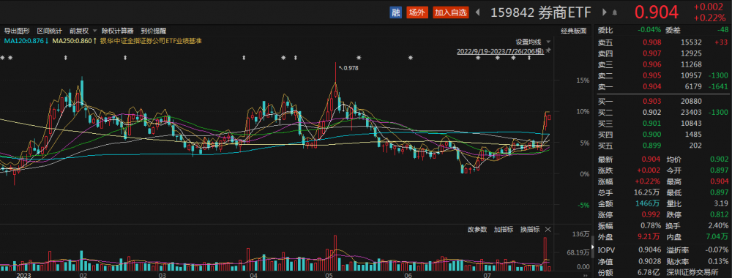Select the 买一 0.903 order row
The height and width of the screenshot is (278, 732).
[663, 101]
